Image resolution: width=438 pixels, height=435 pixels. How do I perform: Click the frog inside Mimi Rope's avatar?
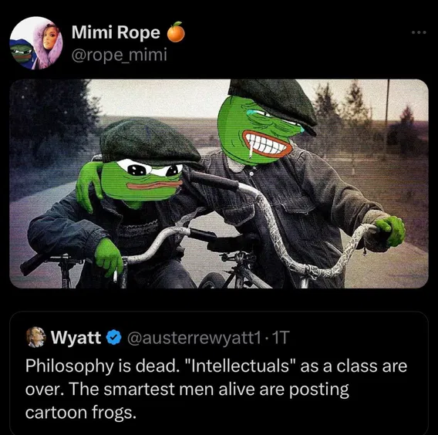tap(22, 52)
